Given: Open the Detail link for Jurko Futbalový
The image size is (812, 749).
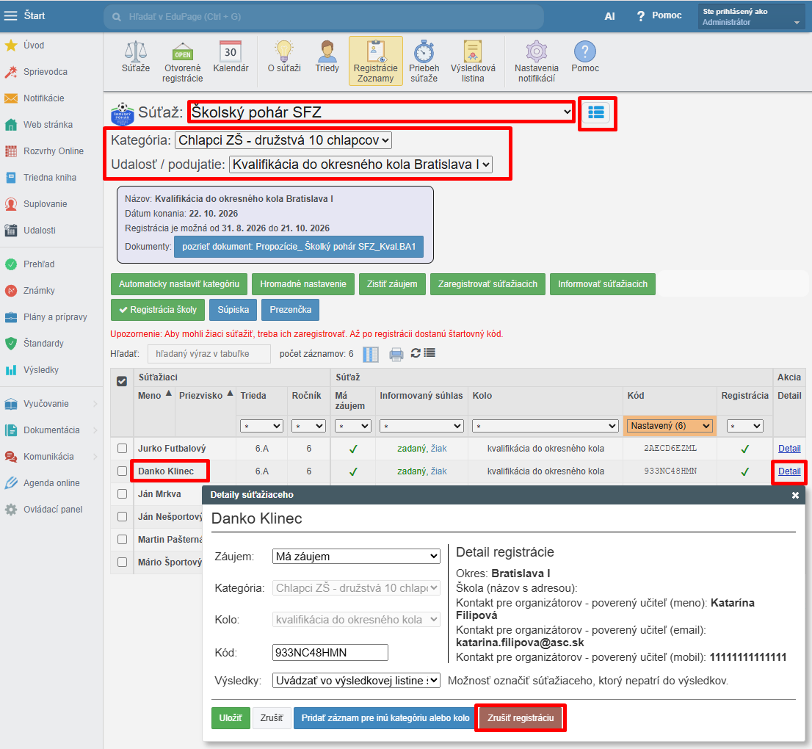Looking at the screenshot, I should tap(789, 449).
